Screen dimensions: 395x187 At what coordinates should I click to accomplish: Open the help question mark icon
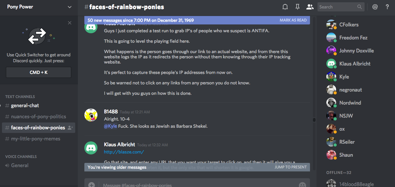click(x=387, y=7)
